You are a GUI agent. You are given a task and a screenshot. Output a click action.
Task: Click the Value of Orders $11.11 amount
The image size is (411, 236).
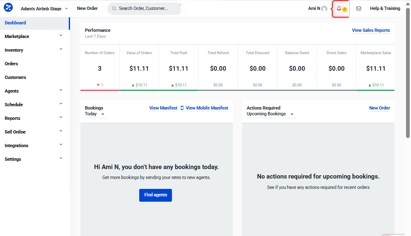tap(139, 69)
